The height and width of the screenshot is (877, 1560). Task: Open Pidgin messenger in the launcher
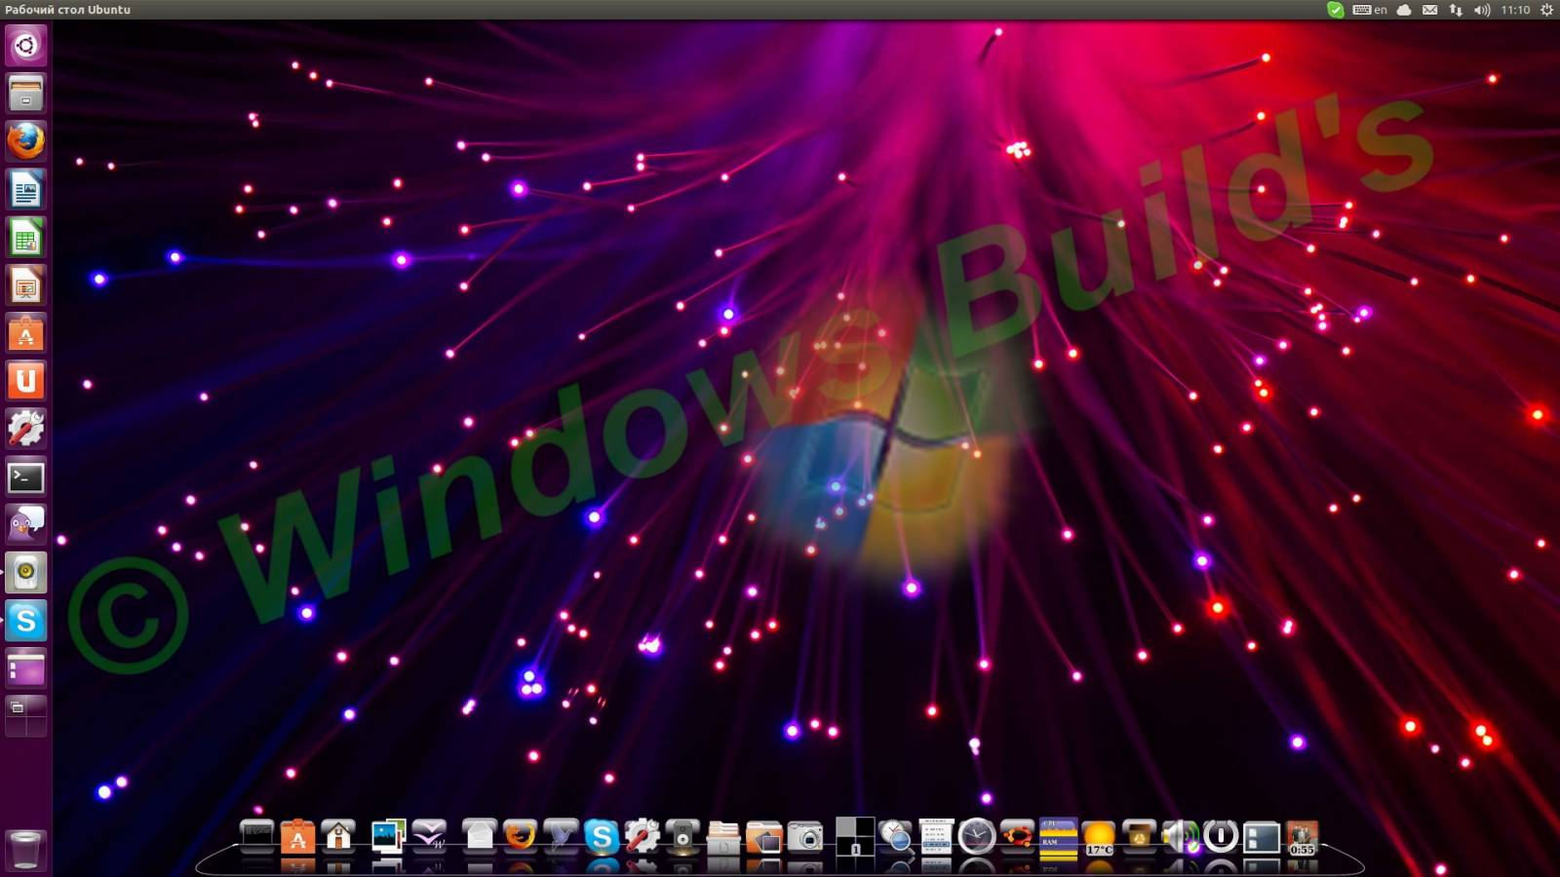coord(26,524)
